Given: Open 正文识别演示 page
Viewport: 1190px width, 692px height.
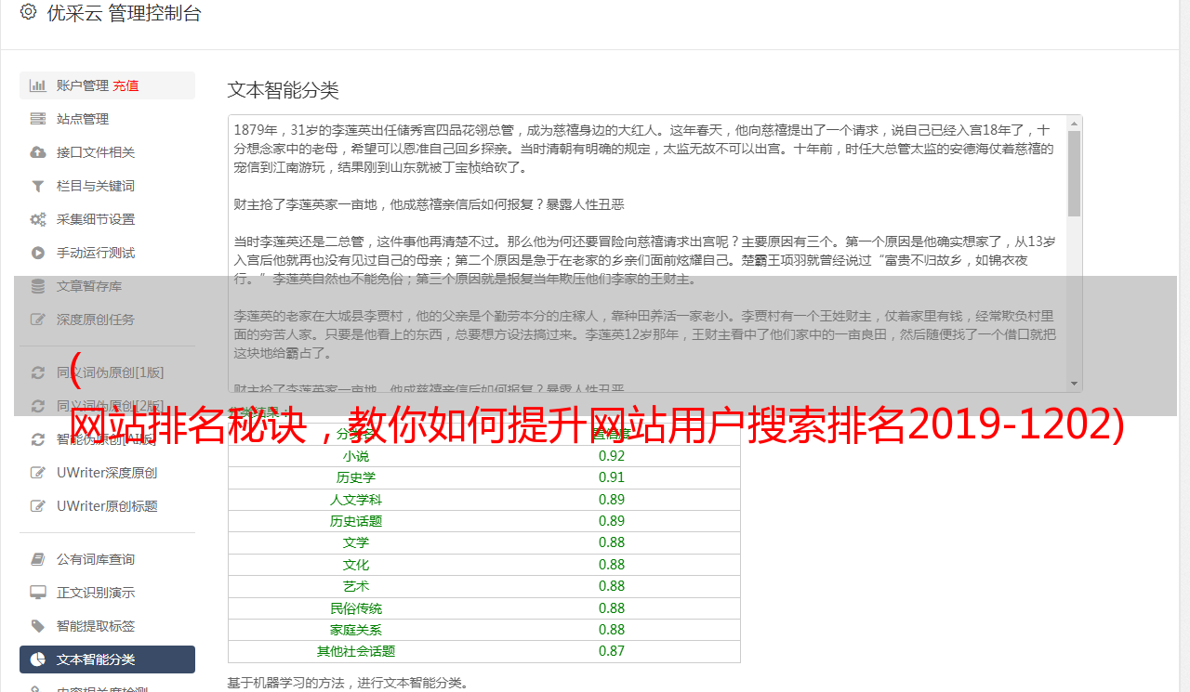Looking at the screenshot, I should [107, 593].
